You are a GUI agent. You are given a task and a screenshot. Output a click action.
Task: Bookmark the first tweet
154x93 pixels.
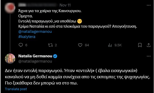[x=140, y=45]
